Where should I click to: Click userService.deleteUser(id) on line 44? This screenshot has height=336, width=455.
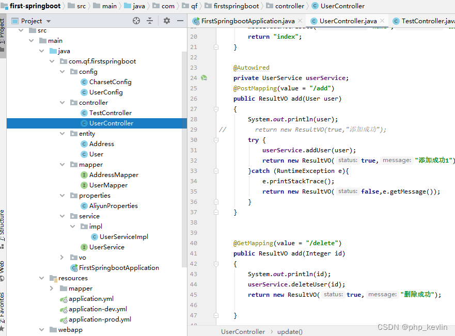click(296, 284)
